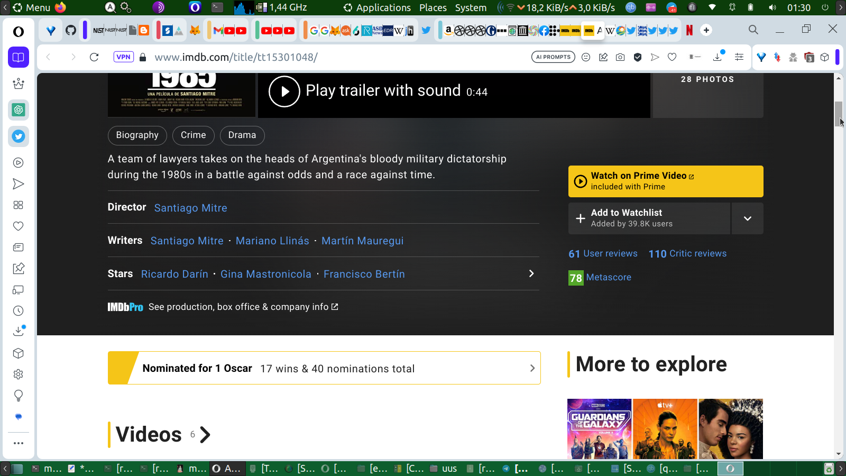
Task: Bookmark this page with the heart icon
Action: (672, 57)
